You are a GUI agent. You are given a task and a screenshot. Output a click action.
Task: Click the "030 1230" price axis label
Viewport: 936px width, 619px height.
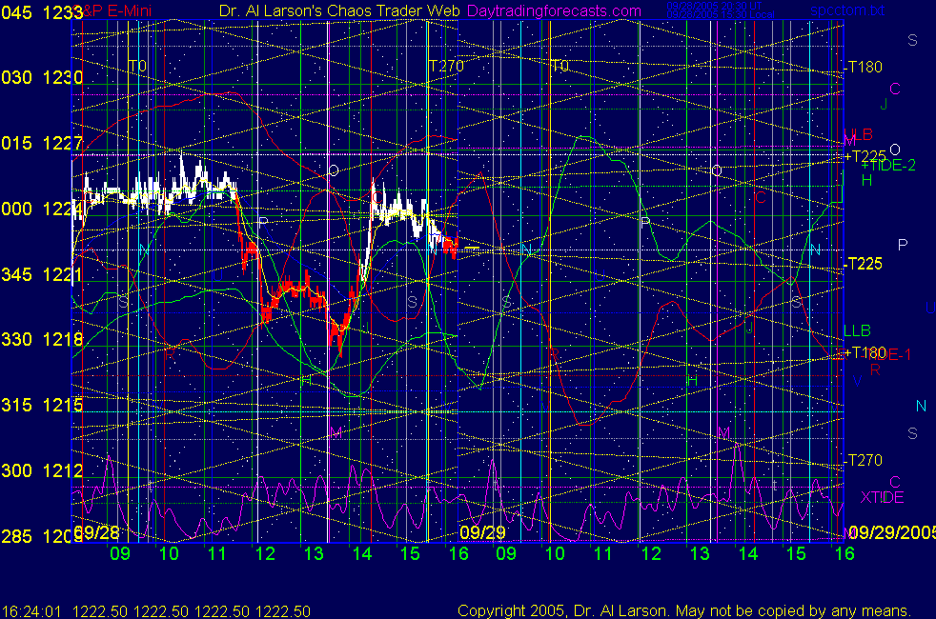coord(42,77)
